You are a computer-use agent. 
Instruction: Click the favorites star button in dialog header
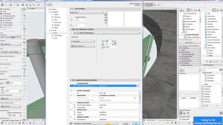[x=49, y=5]
